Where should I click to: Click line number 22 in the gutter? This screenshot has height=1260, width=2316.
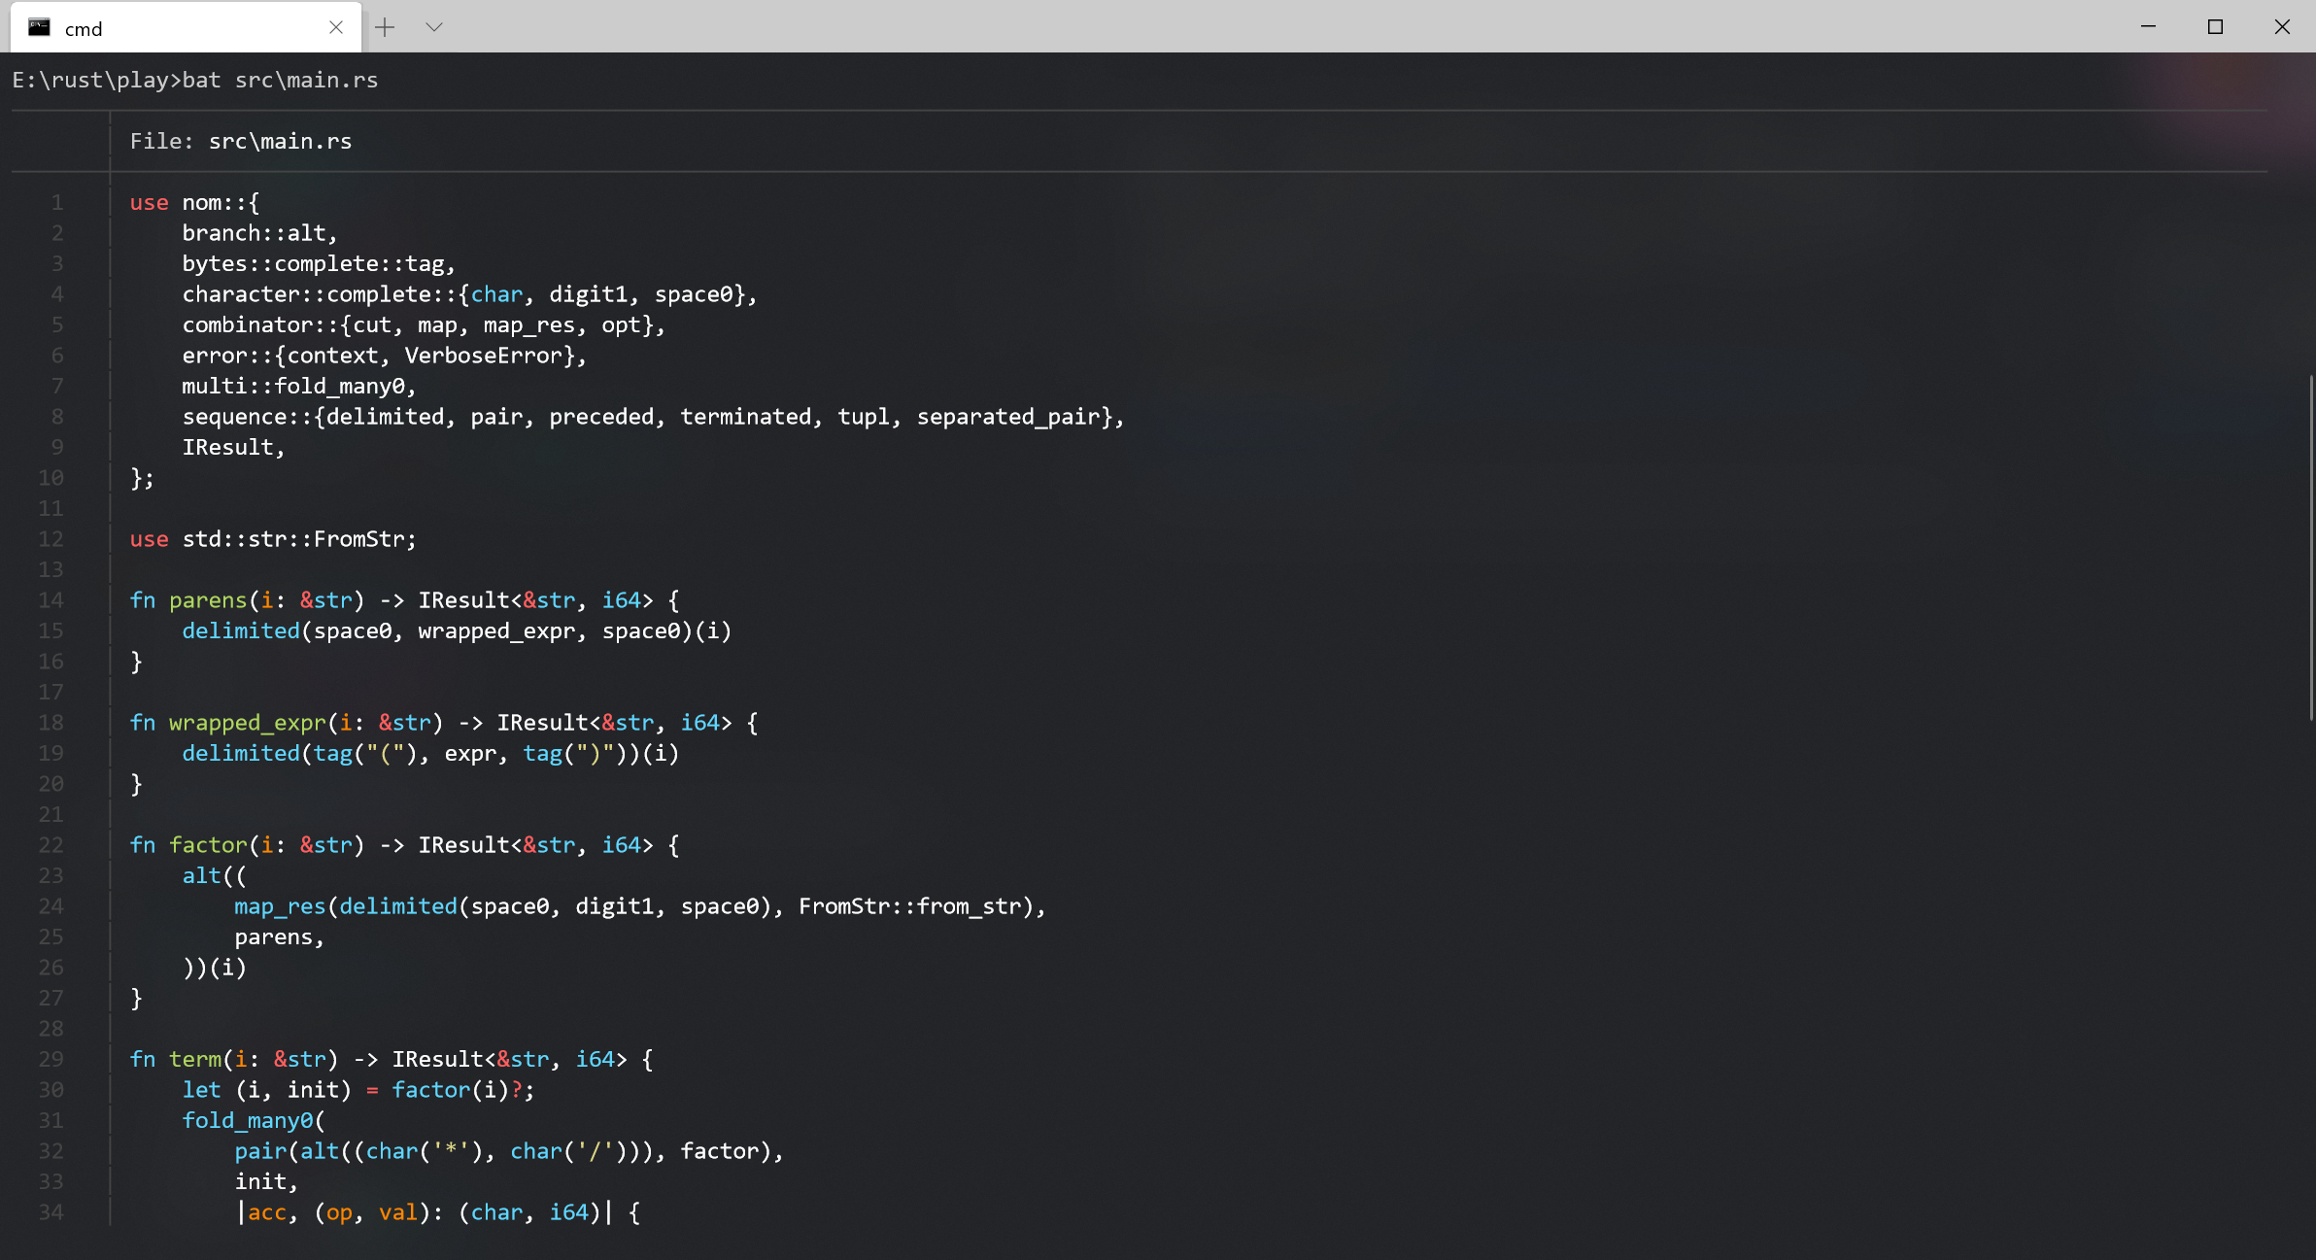[51, 845]
